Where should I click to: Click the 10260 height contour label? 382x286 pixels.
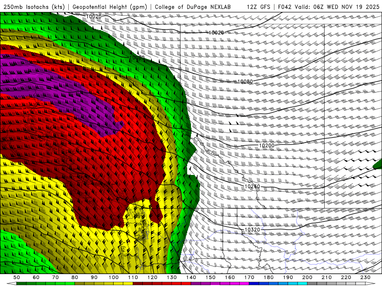click(x=252, y=186)
